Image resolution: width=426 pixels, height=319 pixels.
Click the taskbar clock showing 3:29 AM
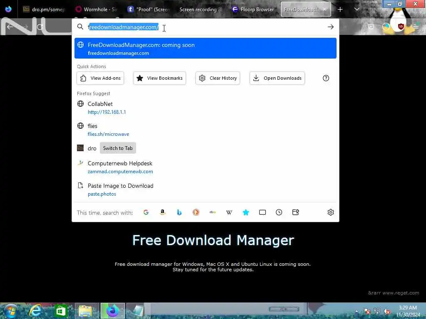408,311
